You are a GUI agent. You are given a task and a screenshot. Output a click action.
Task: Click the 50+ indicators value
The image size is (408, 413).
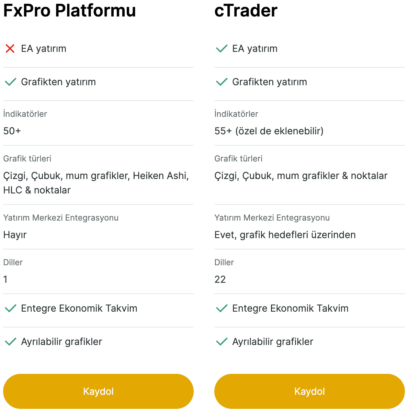tap(12, 131)
